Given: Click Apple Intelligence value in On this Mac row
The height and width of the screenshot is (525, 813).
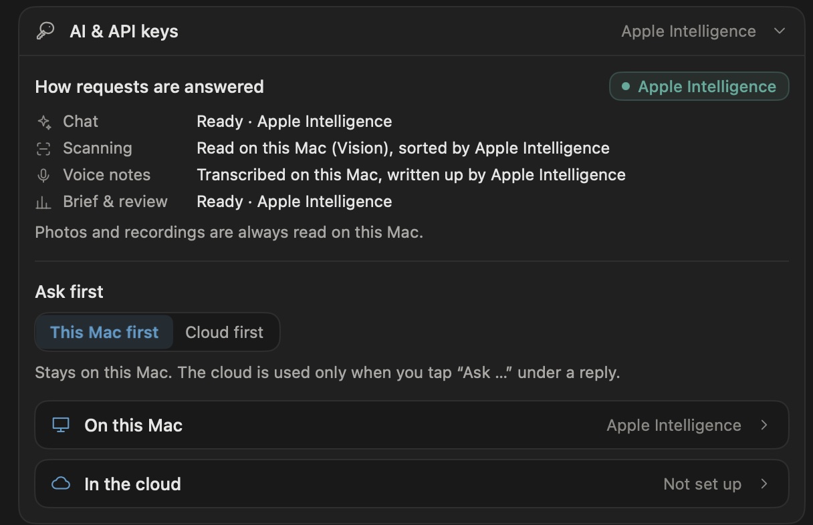Looking at the screenshot, I should [x=674, y=425].
